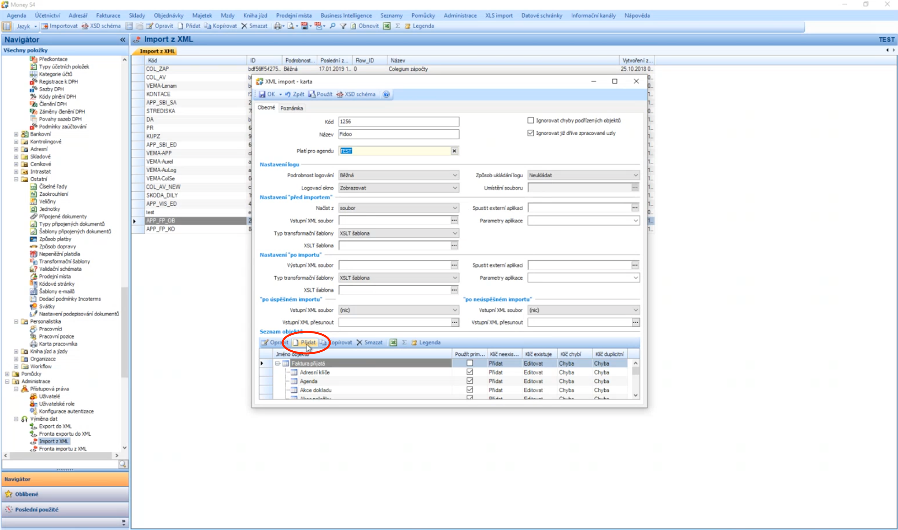Click the PDF save icon
The image size is (898, 530).
tap(304, 26)
